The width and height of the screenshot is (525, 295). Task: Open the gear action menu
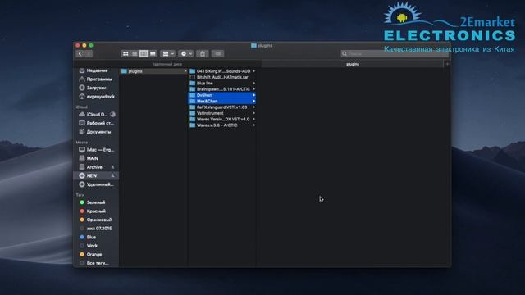pos(186,54)
